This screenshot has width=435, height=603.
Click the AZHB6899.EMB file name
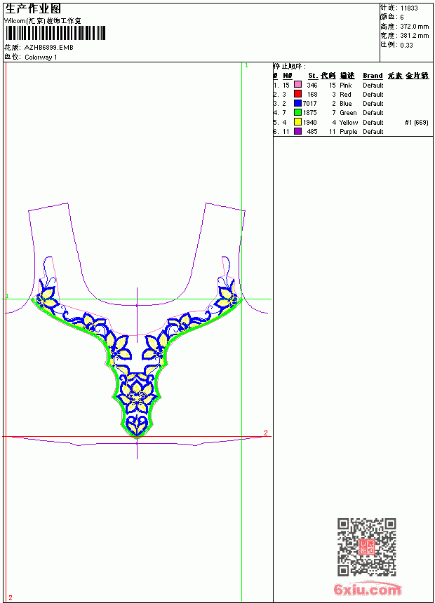coord(49,47)
